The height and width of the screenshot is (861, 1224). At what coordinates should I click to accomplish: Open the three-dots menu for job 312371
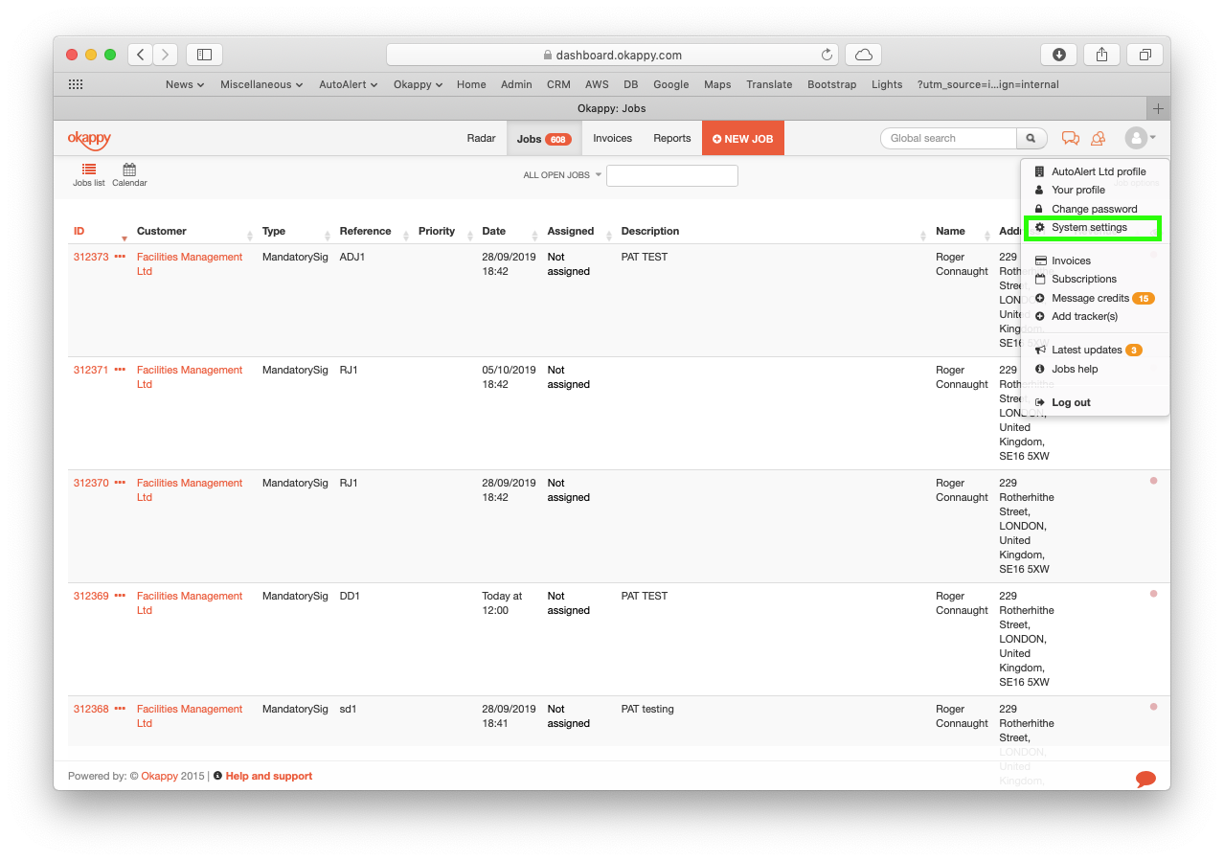120,370
